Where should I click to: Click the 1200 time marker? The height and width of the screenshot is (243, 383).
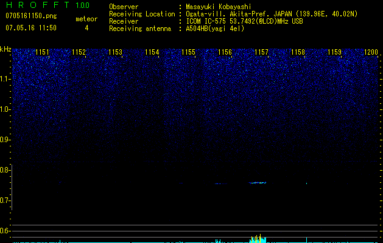371,52
